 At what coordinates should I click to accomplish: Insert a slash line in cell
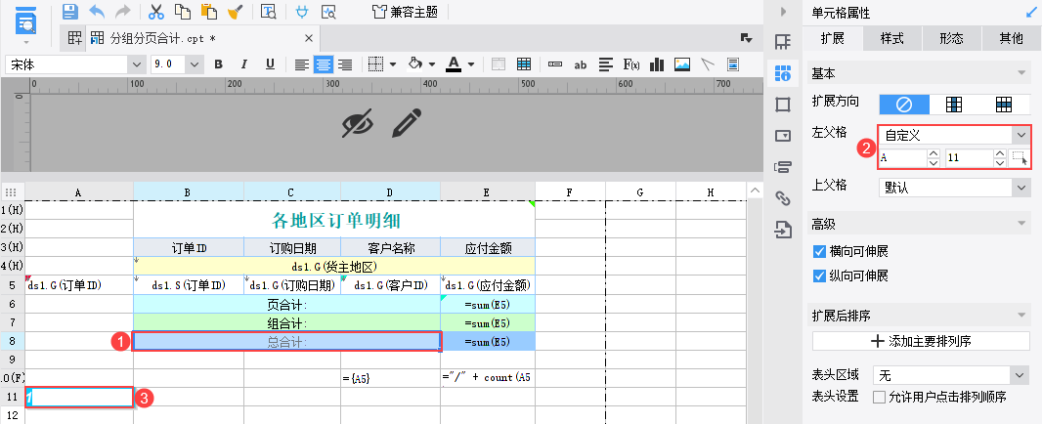pos(708,64)
